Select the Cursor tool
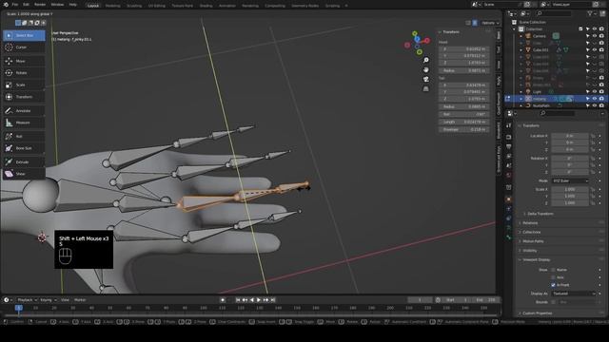Viewport: 609px width, 342px height. [x=24, y=47]
